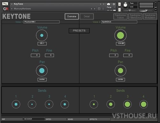
Task: Adjust Voice 2 Send 2 knob
Action: pos(111,104)
